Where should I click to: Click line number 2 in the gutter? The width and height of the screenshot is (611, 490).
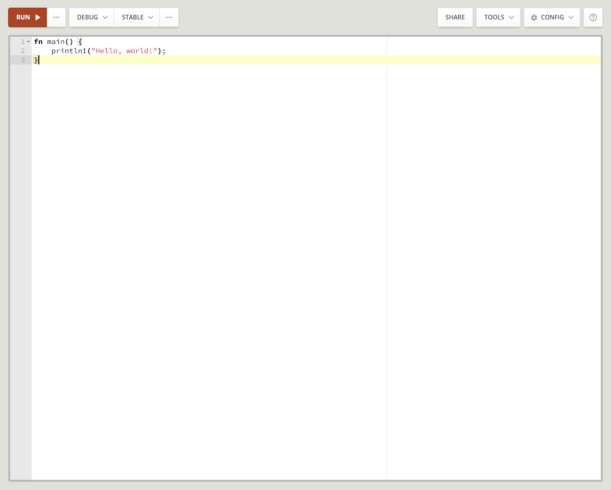22,51
